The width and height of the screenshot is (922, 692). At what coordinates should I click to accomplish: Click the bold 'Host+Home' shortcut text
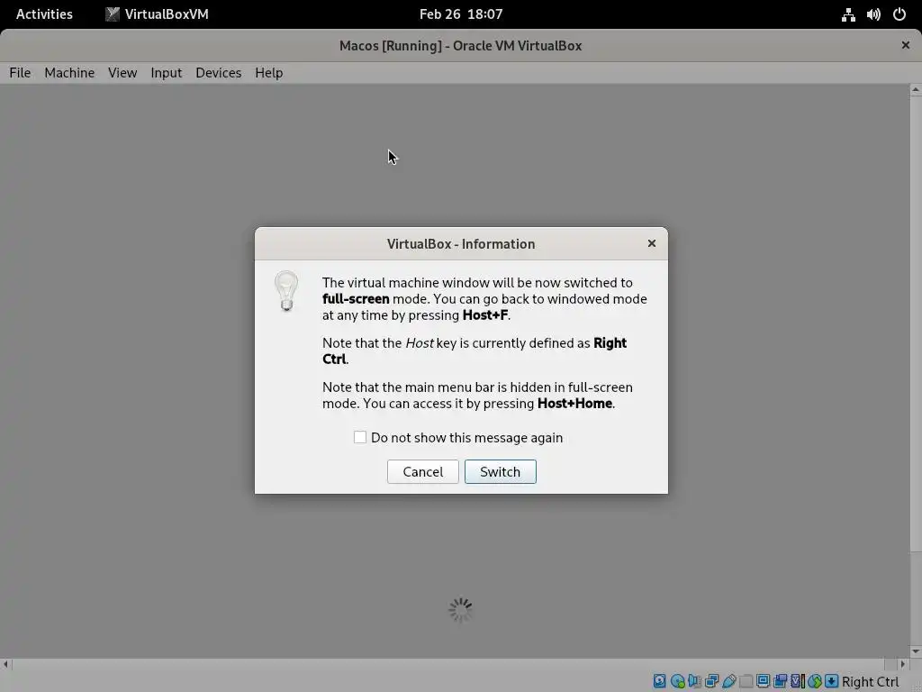[x=575, y=403]
